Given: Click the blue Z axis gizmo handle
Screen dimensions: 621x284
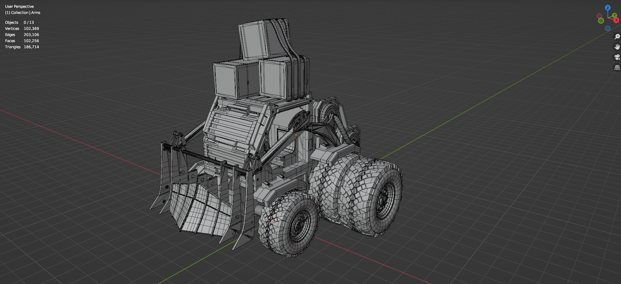Looking at the screenshot, I should 608,8.
